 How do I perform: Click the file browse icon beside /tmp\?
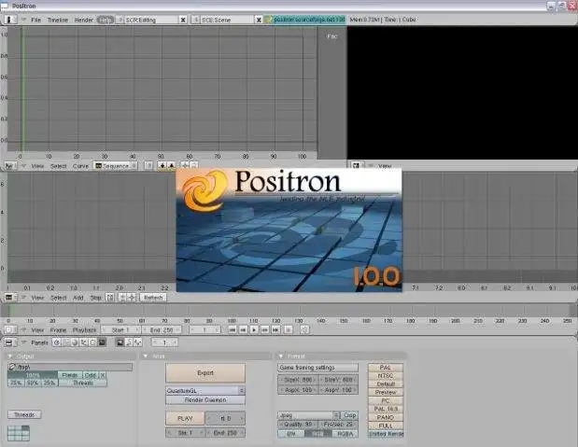pyautogui.click(x=12, y=367)
